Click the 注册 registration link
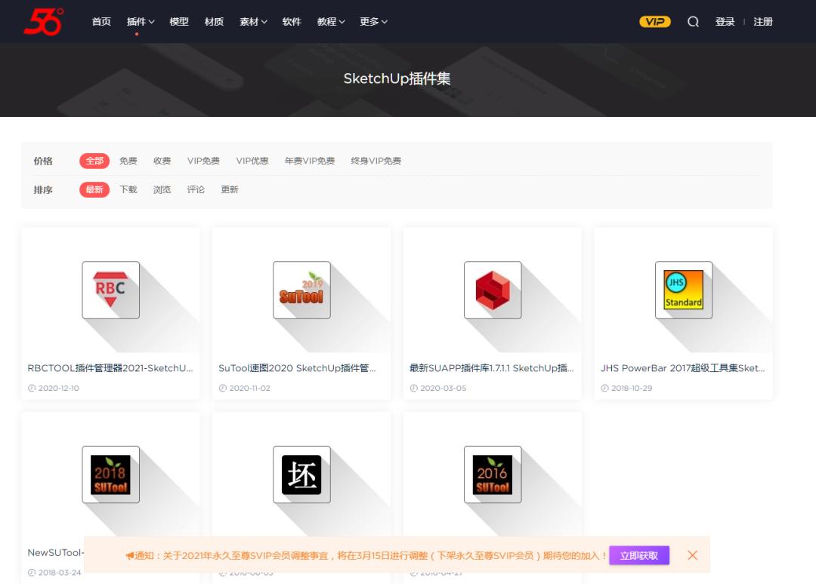This screenshot has height=584, width=816. pyautogui.click(x=762, y=21)
